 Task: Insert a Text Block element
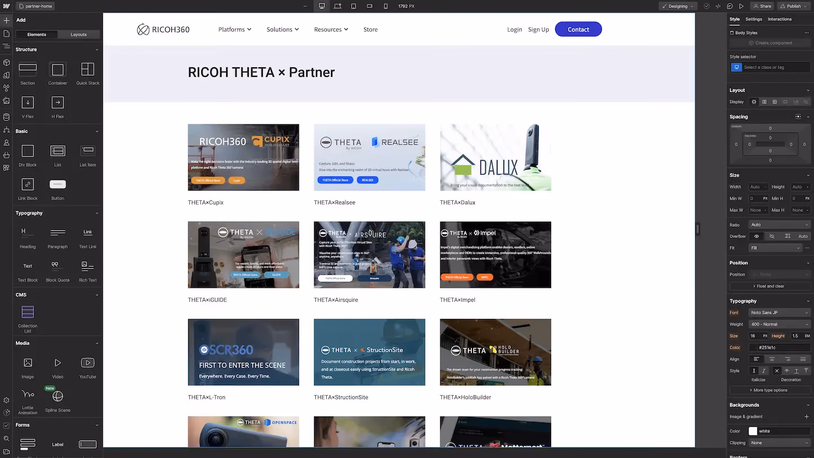pyautogui.click(x=28, y=270)
